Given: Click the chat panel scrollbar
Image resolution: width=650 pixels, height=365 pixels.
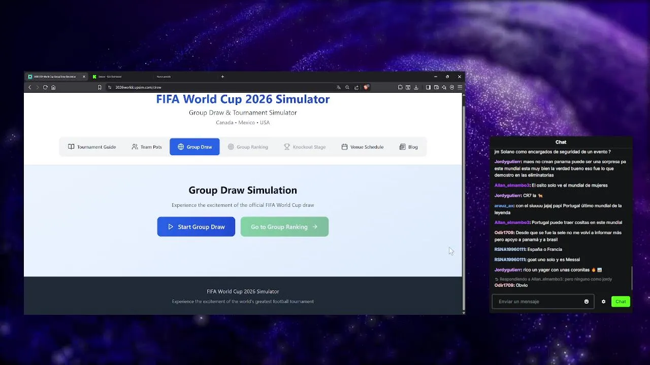Looking at the screenshot, I should [x=632, y=278].
